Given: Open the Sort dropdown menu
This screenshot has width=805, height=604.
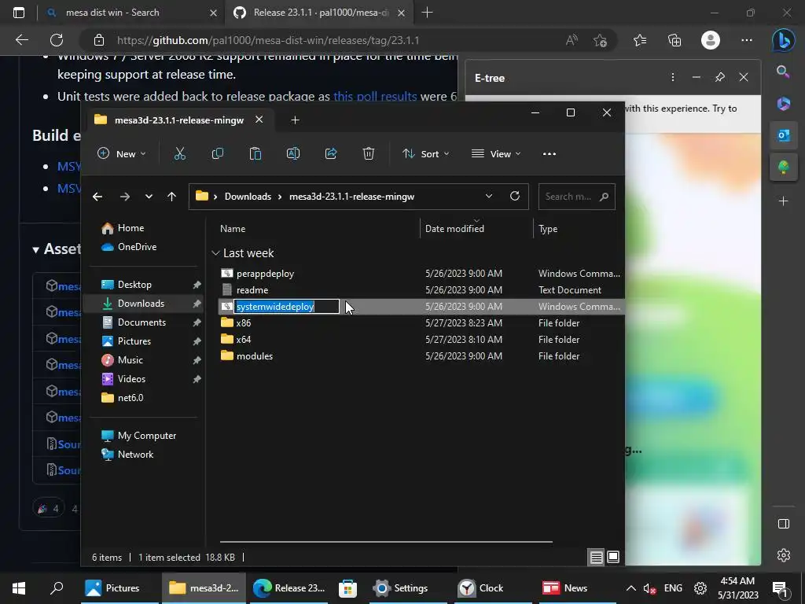Looking at the screenshot, I should (x=425, y=153).
